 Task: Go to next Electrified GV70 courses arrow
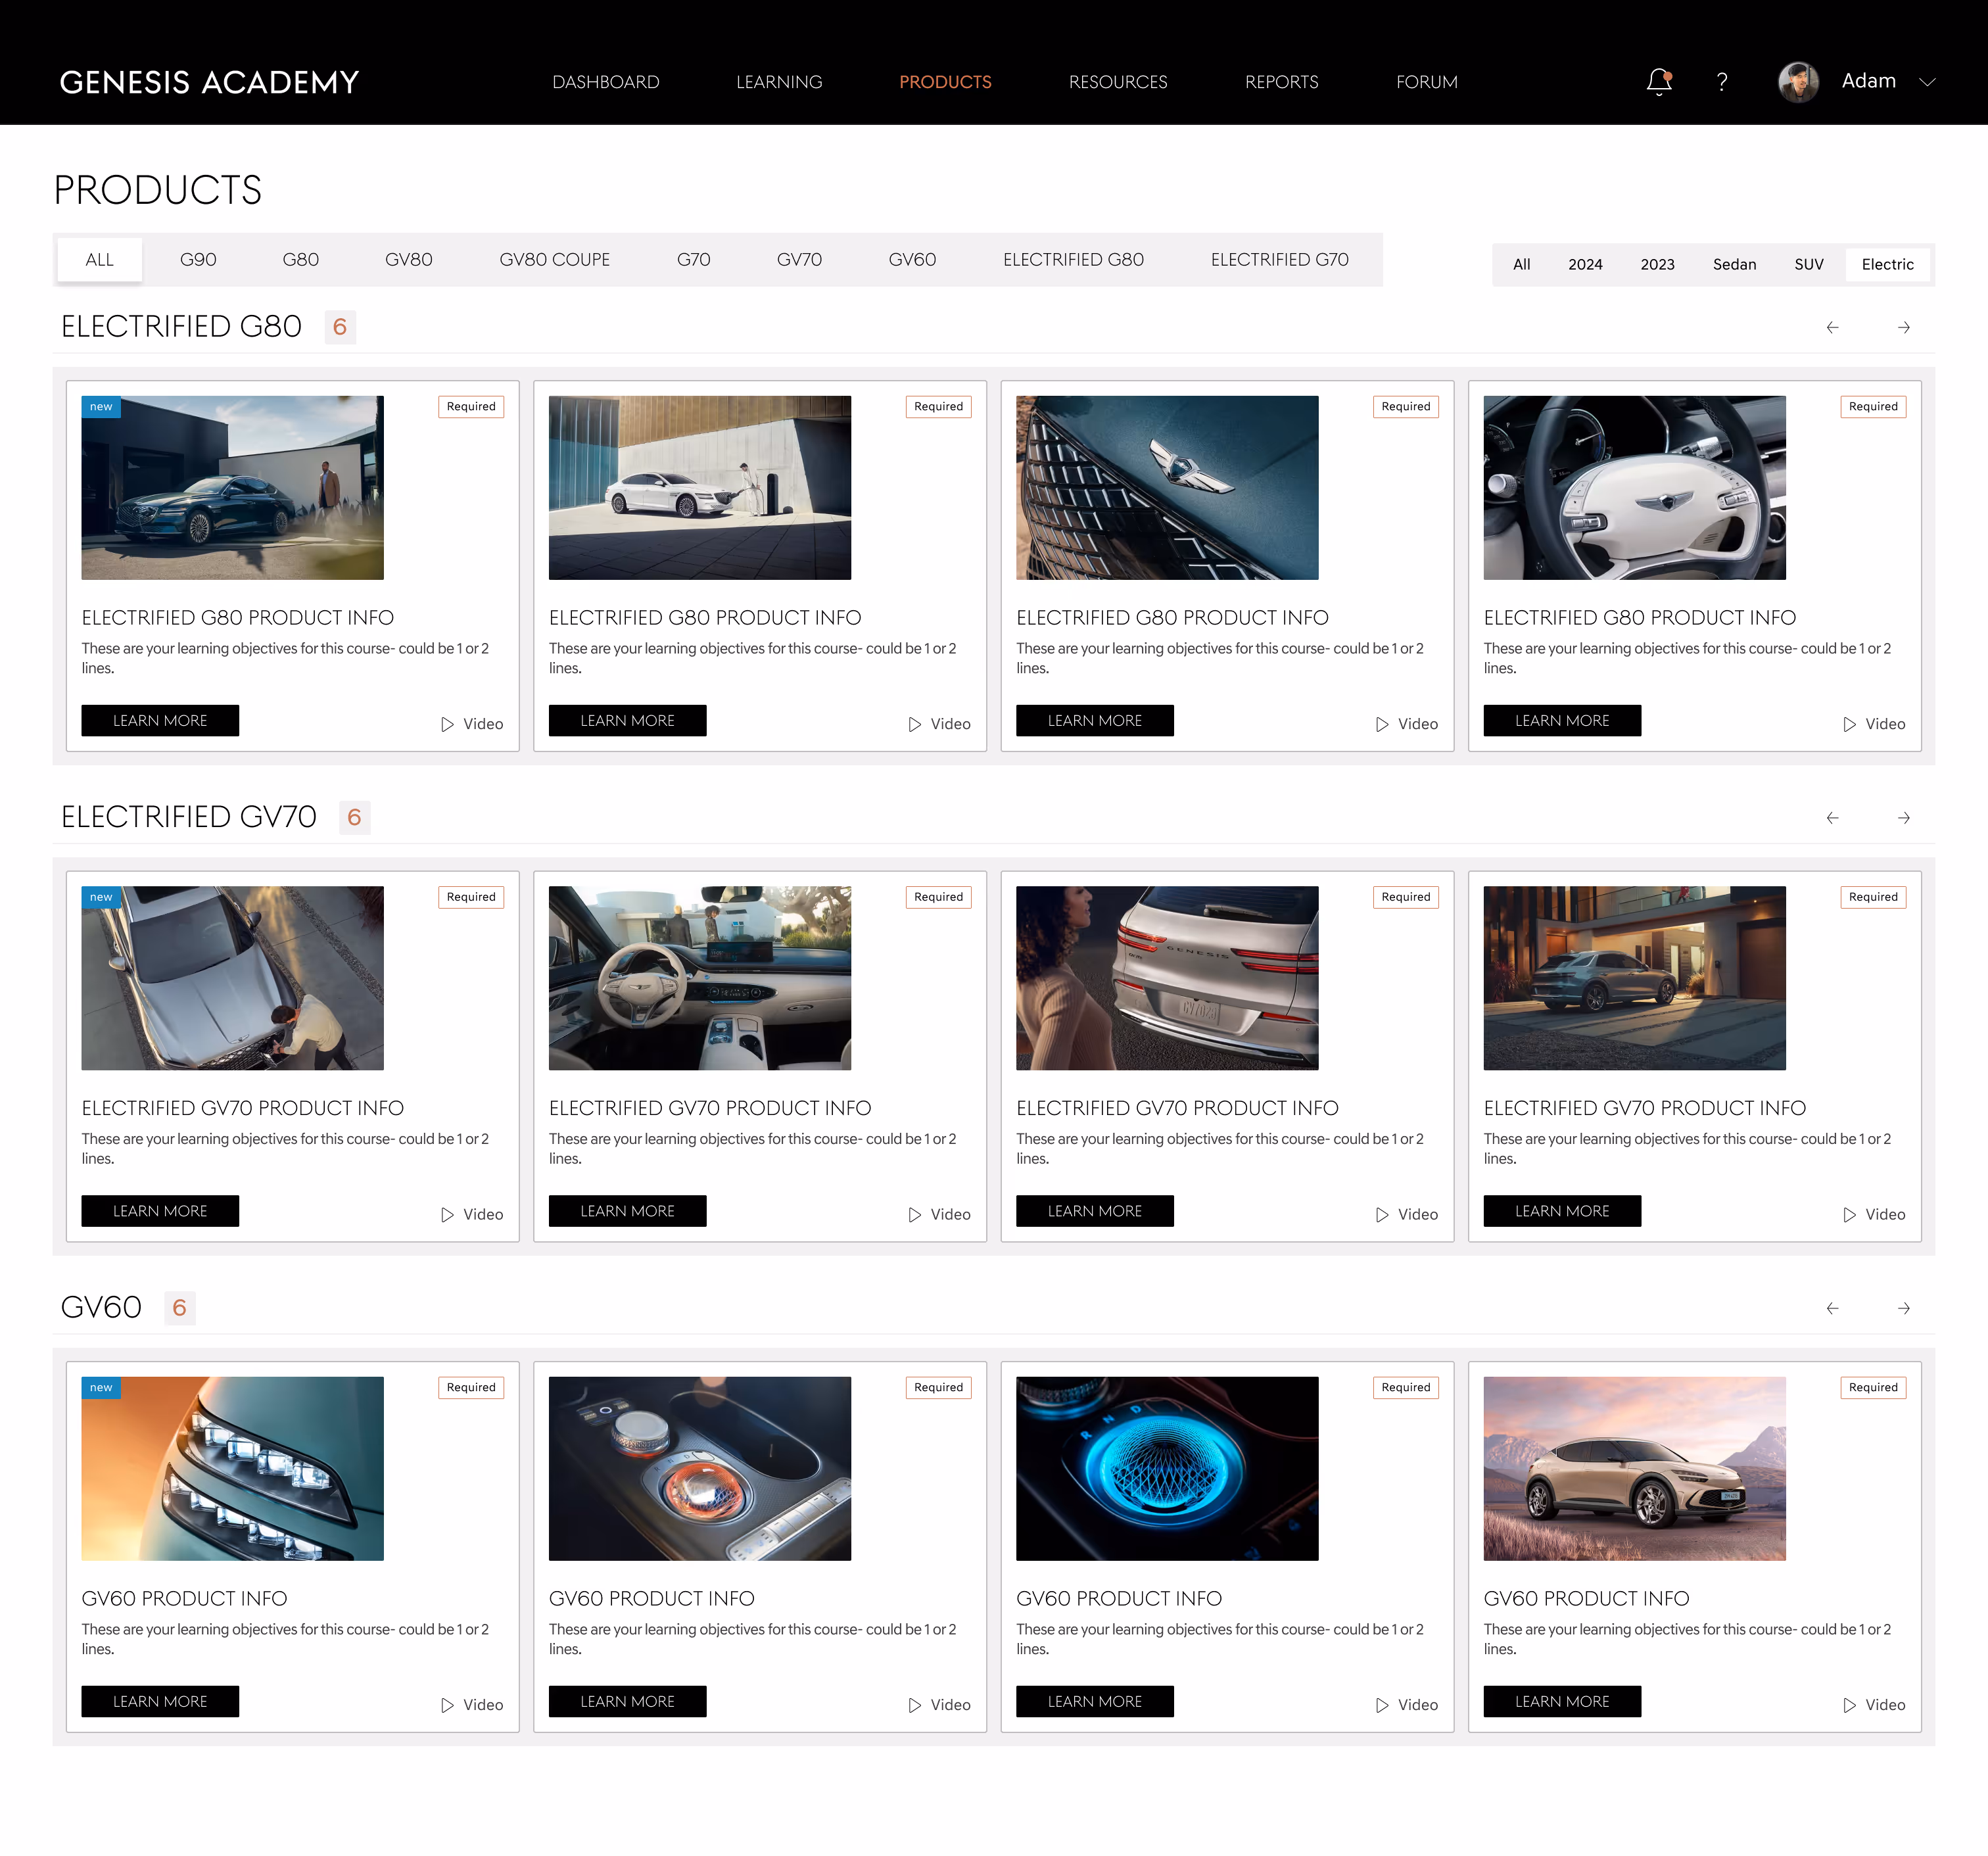(x=1904, y=818)
